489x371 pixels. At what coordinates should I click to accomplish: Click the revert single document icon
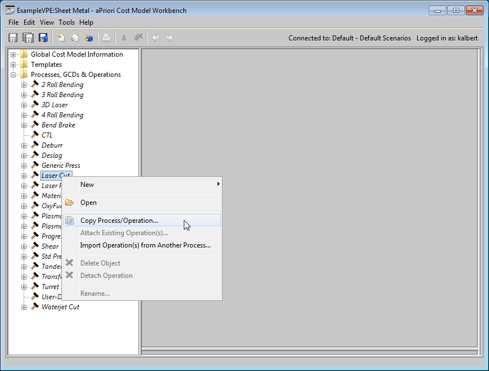click(x=60, y=38)
